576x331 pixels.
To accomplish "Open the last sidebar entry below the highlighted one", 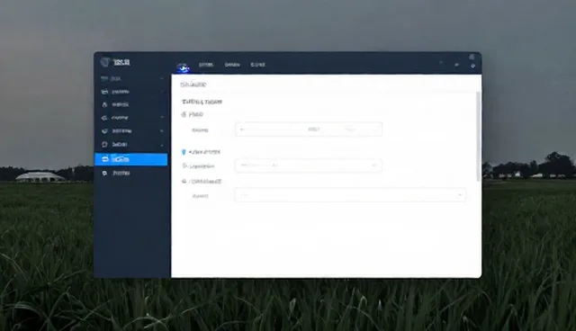I will (x=131, y=173).
